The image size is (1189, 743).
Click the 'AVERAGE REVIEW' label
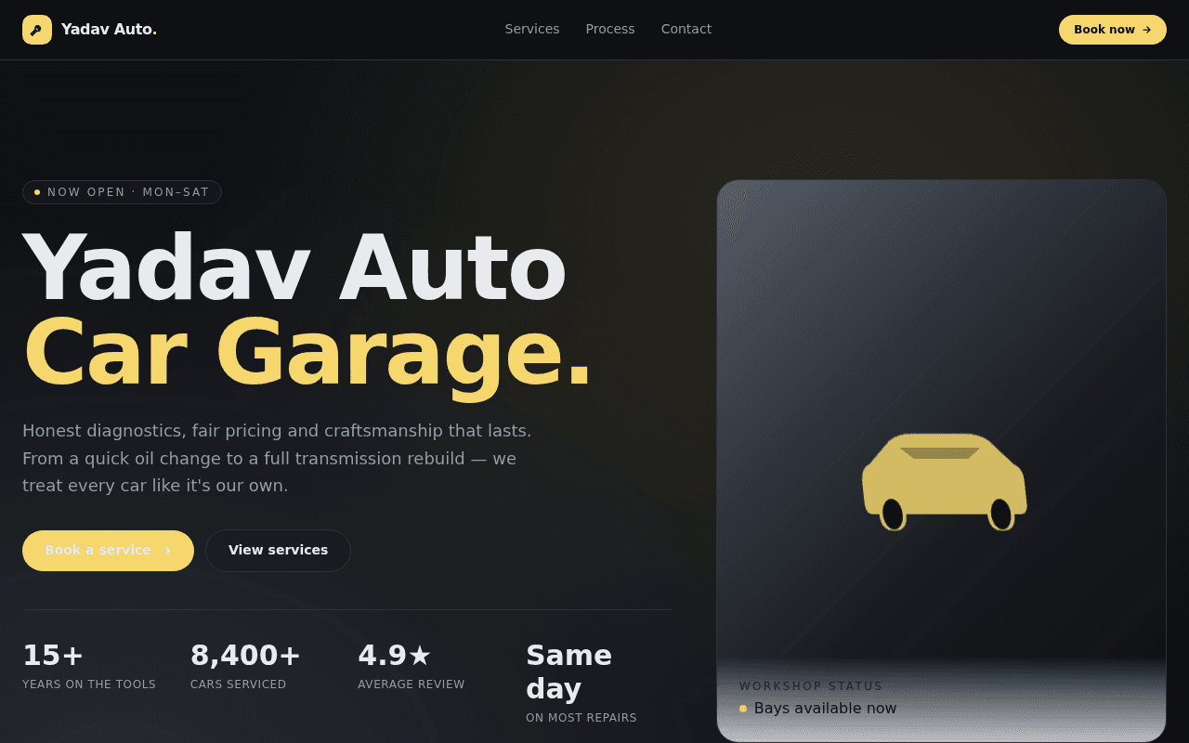tap(412, 684)
